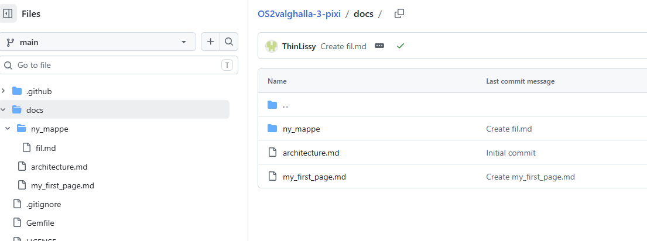Screen dimensions: 647x241
Task: Open ny_mappe folder in file list
Action: click(x=301, y=129)
